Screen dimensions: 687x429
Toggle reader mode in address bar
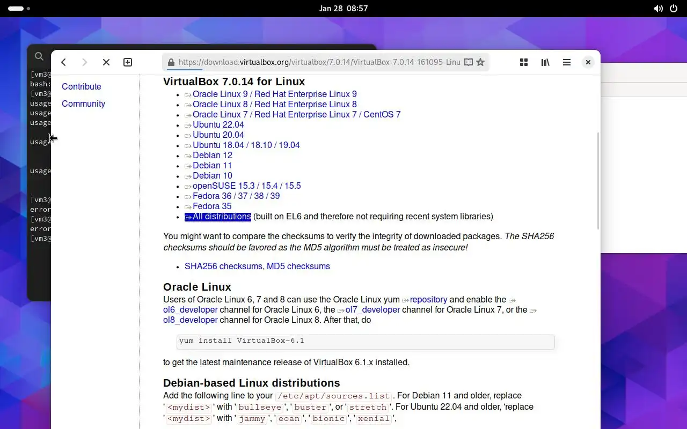pyautogui.click(x=469, y=62)
